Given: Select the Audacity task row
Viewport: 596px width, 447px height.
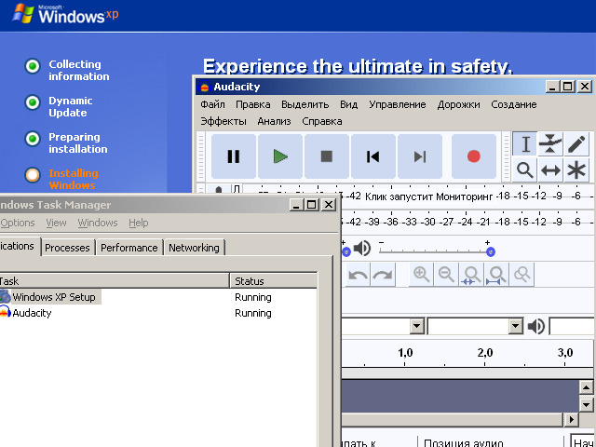Looking at the screenshot, I should (158, 313).
